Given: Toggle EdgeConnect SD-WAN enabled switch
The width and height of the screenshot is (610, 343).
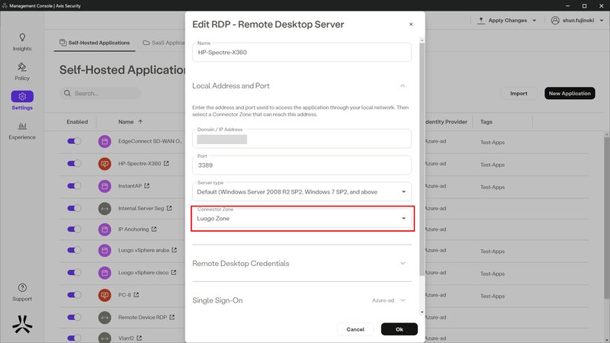Looking at the screenshot, I should click(74, 141).
